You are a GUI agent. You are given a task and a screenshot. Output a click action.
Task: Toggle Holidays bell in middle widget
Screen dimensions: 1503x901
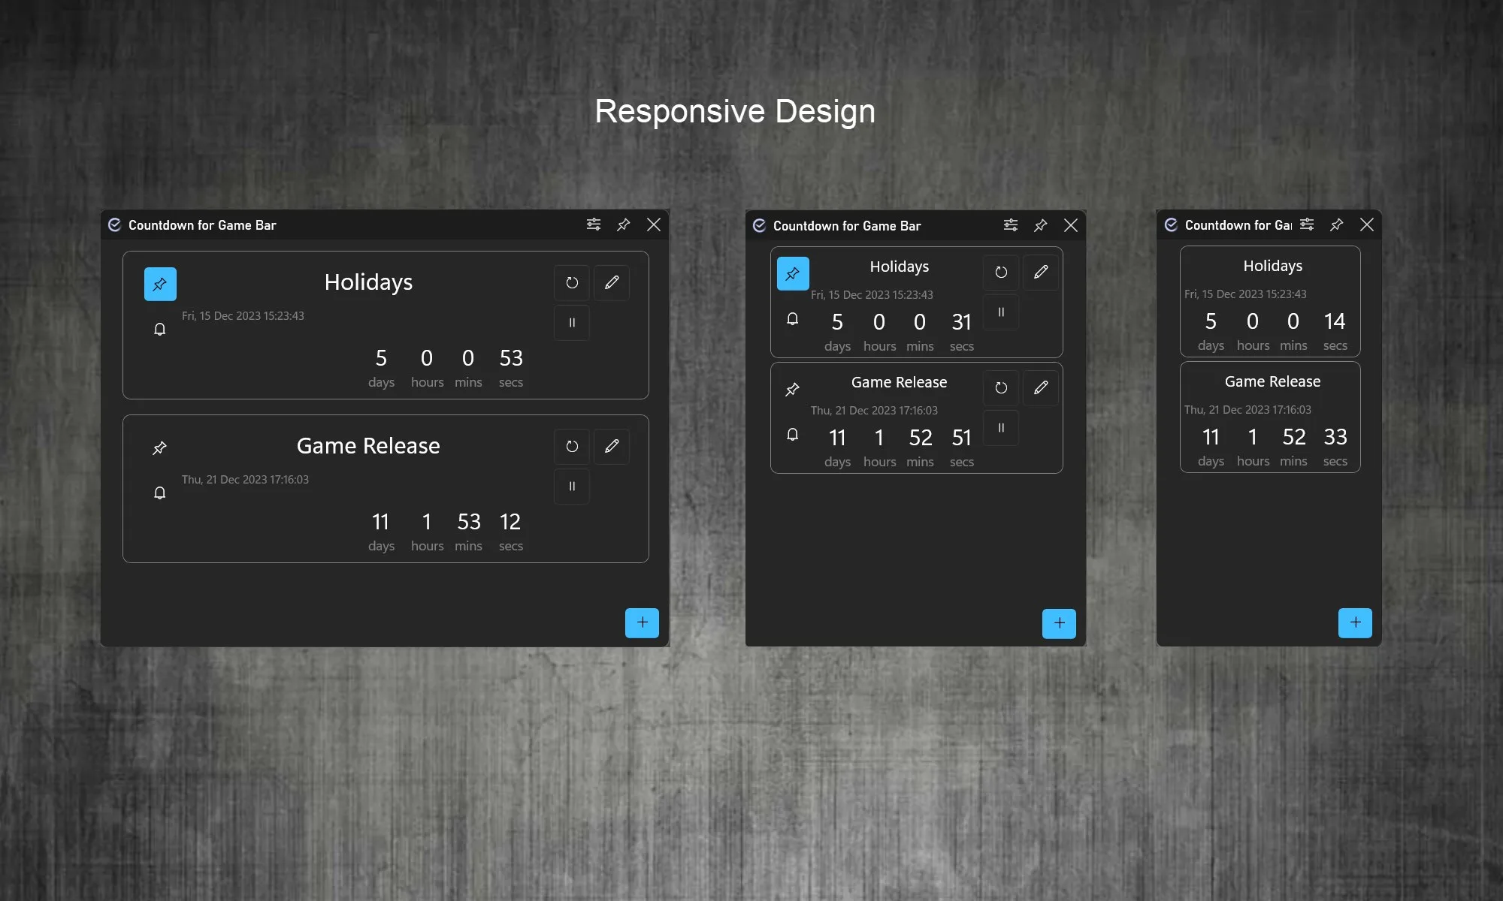coord(793,319)
